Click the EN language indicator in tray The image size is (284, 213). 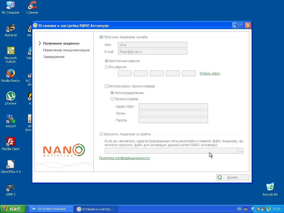click(239, 209)
